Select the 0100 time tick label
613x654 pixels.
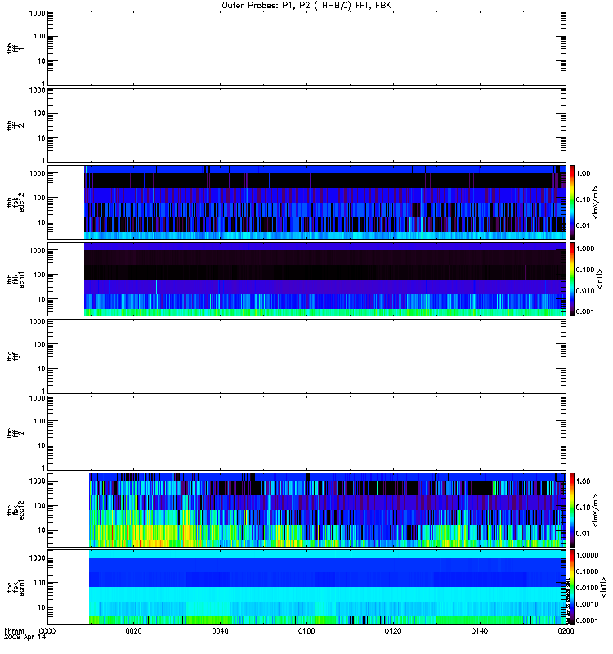pyautogui.click(x=306, y=630)
